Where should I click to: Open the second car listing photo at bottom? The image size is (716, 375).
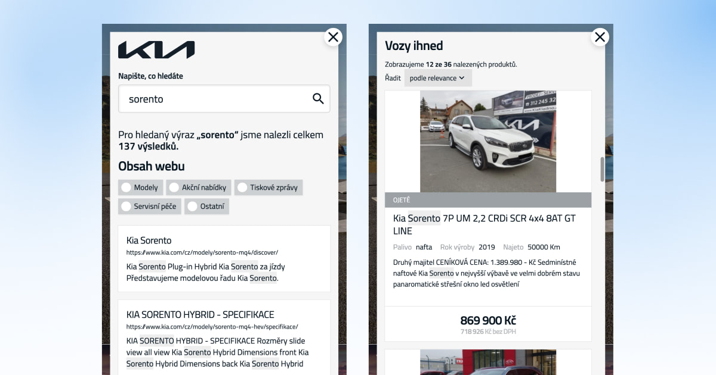pos(488,362)
